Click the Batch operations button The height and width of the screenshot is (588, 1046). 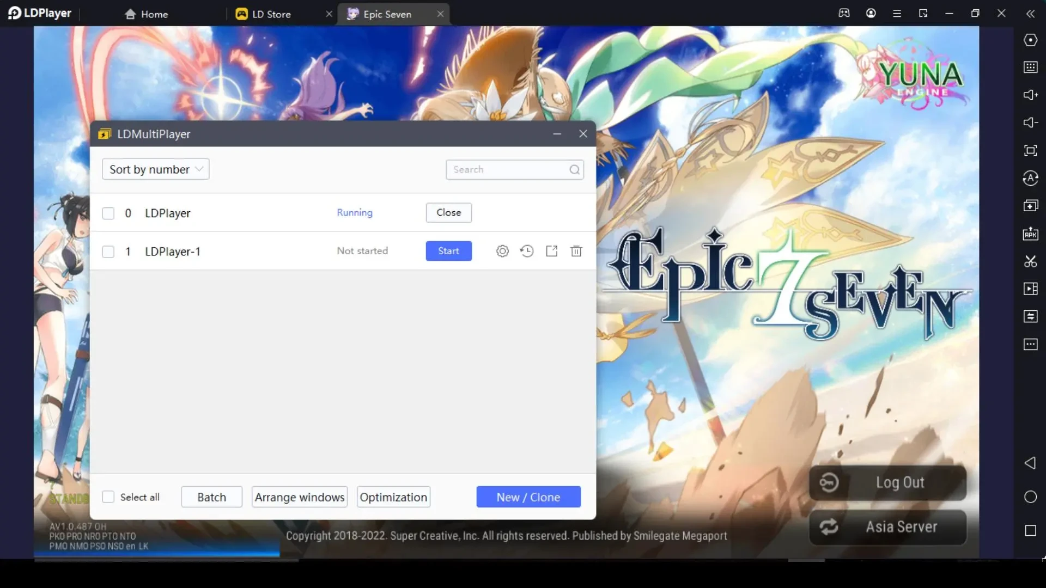[x=211, y=497]
